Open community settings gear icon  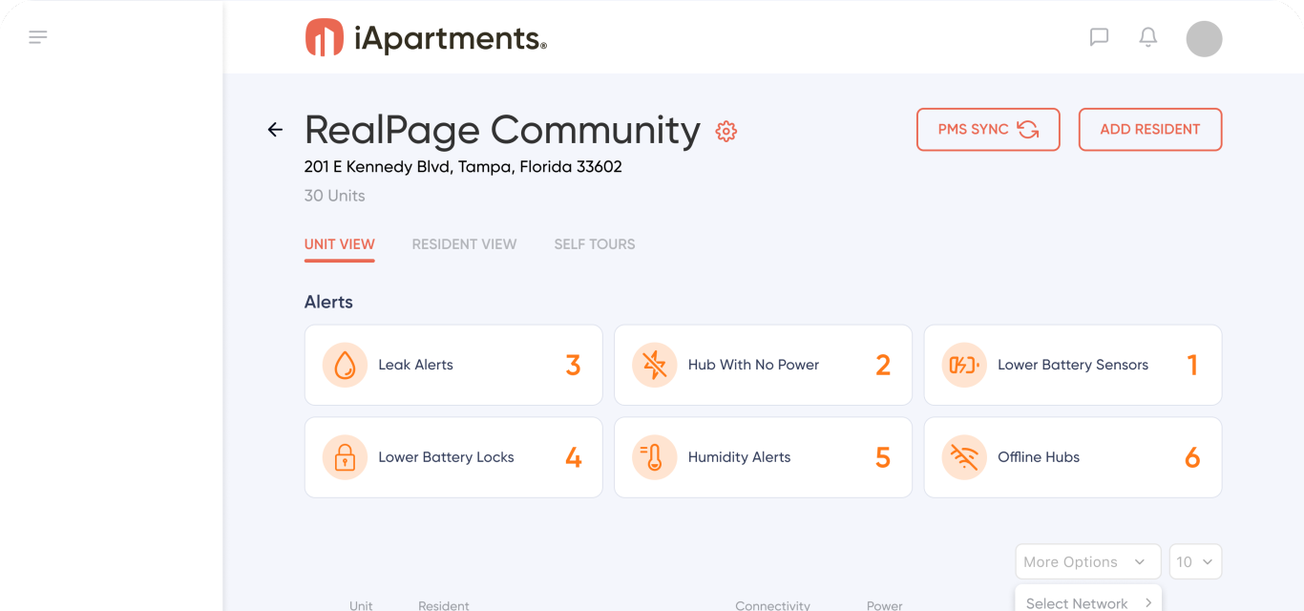coord(726,132)
